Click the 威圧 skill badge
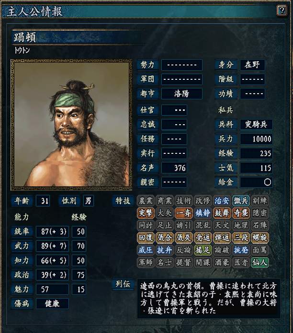Screen dimensions: 293x333 coord(146,250)
